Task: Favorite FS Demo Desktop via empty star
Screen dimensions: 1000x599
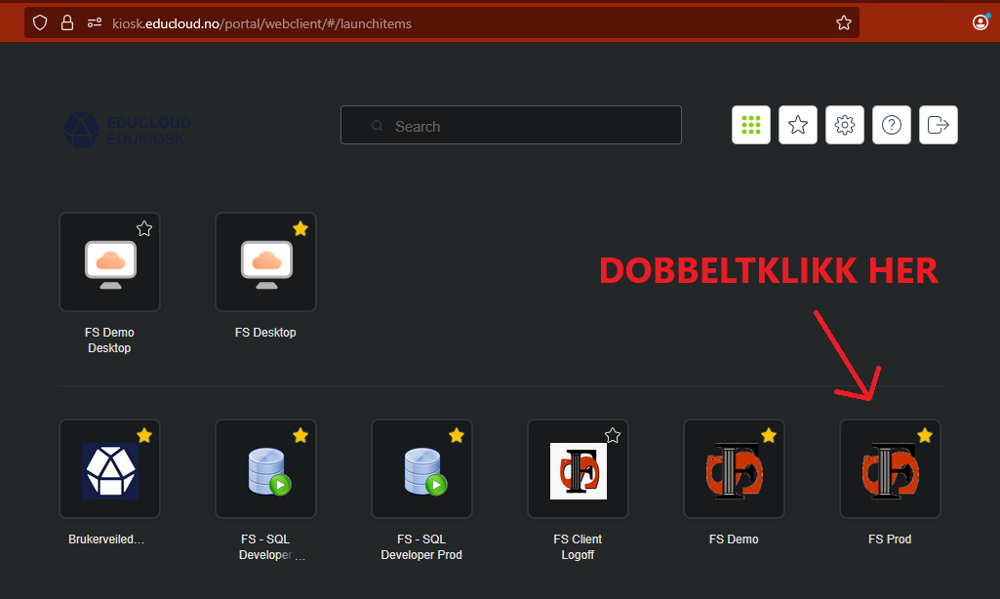Action: pos(144,228)
